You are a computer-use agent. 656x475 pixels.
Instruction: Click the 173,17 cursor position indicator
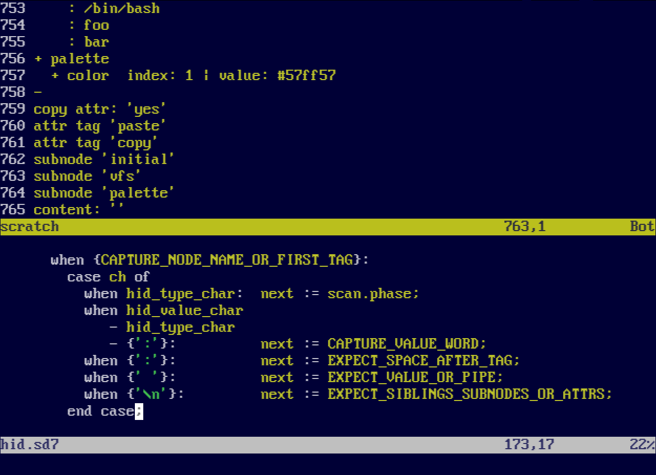pyautogui.click(x=529, y=445)
